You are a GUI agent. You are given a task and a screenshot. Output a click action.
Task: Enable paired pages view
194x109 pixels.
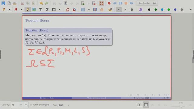pyautogui.click(x=139, y=105)
